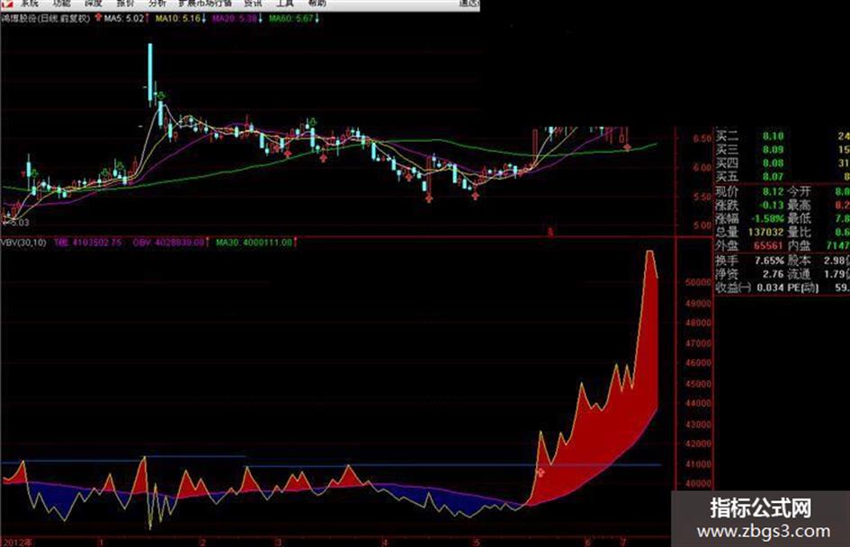Viewport: 850px width, 547px height.
Task: Open the 资讯 menu
Action: coord(253,3)
